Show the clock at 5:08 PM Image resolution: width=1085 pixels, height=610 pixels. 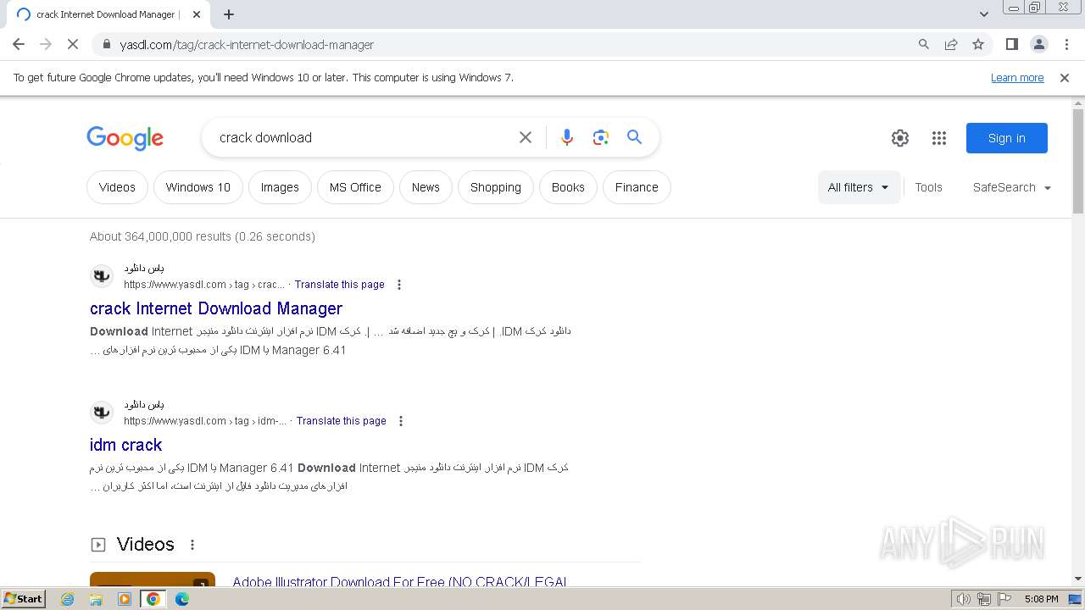point(1041,599)
